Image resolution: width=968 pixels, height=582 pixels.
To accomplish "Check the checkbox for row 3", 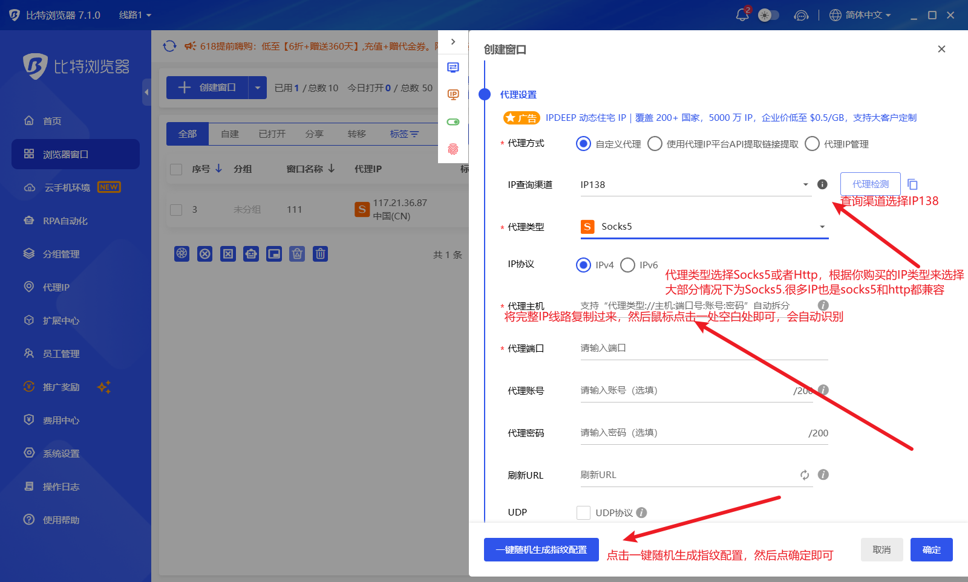I will (x=176, y=210).
